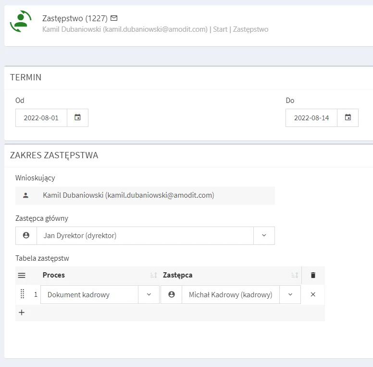Click the Zastępstwo (1227) title

pos(75,18)
